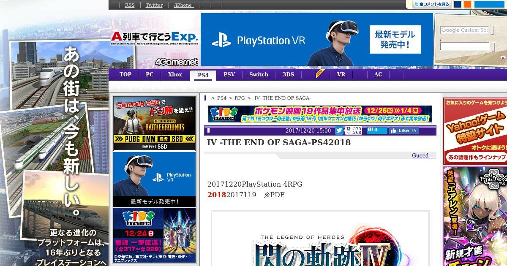
Task: Open the Gueed author link
Action: 423,156
